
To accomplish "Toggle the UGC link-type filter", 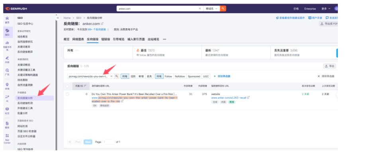I will (x=206, y=76).
